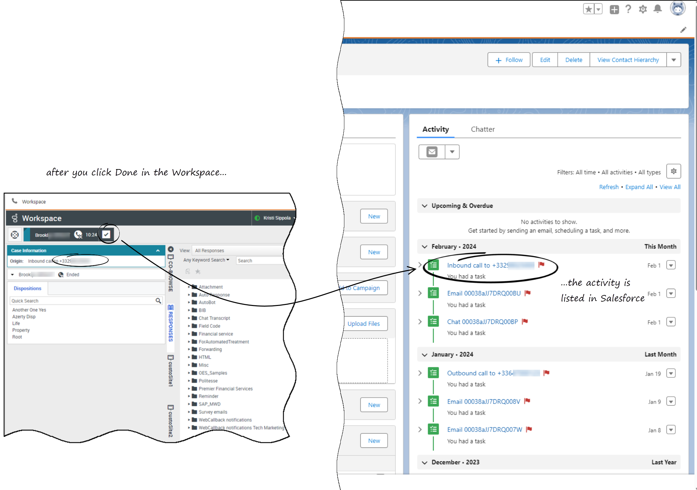Expand the Inbound call activity row chevron
Image resolution: width=697 pixels, height=490 pixels.
pos(420,265)
